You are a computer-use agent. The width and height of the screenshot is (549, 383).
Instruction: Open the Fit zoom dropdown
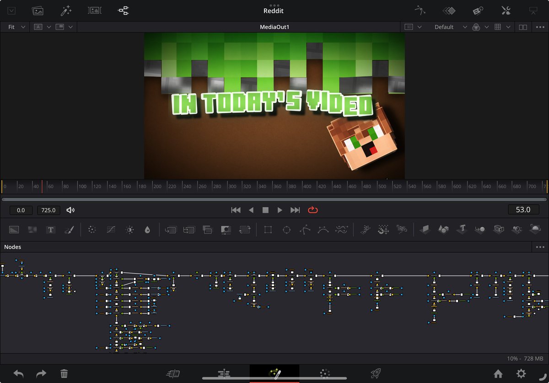[x=16, y=27]
